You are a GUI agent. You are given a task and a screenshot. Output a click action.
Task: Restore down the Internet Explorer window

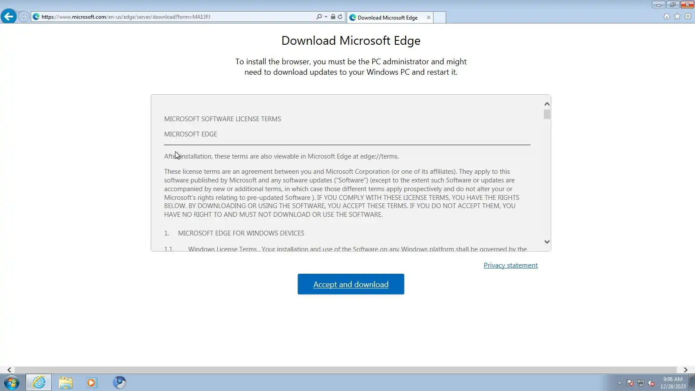pyautogui.click(x=672, y=5)
